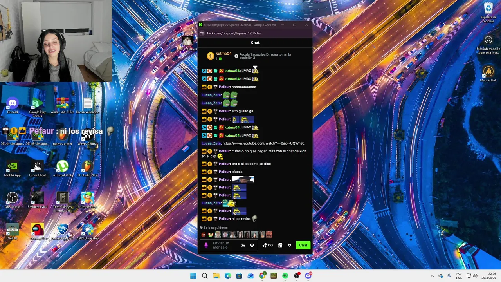Click the Chrome address bar showing kick.com/popout

click(x=234, y=33)
